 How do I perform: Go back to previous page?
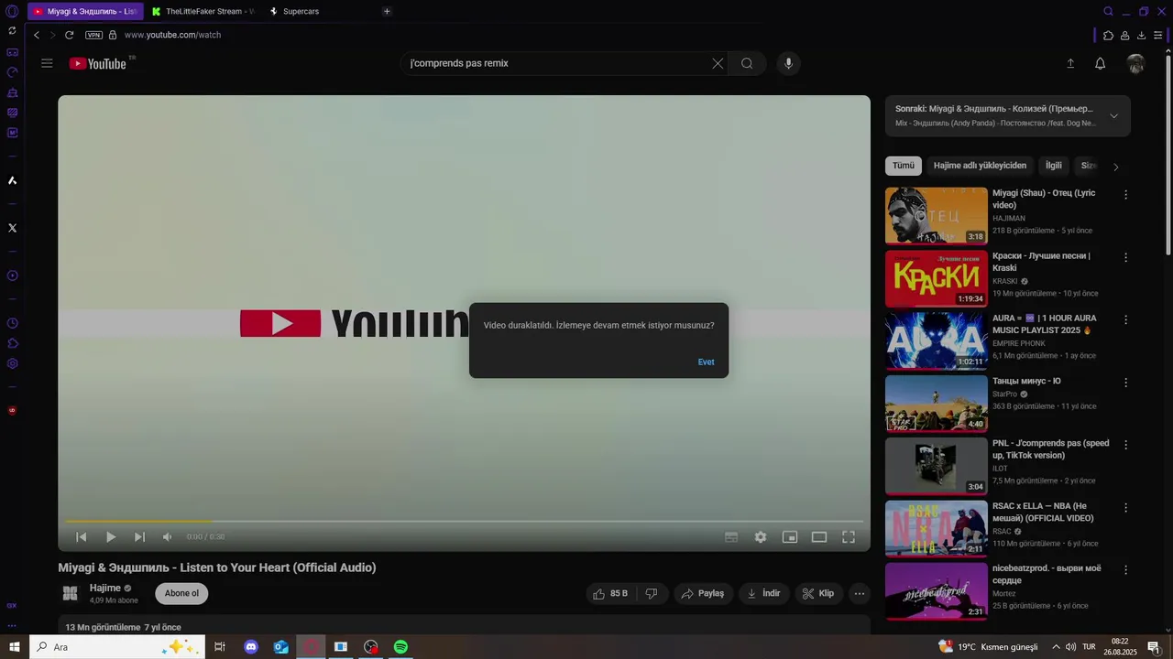(x=37, y=35)
